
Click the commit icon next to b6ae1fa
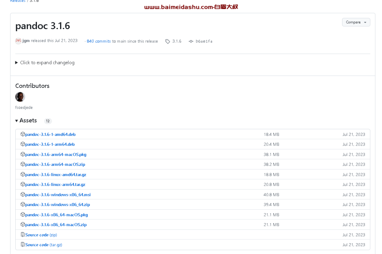click(190, 41)
